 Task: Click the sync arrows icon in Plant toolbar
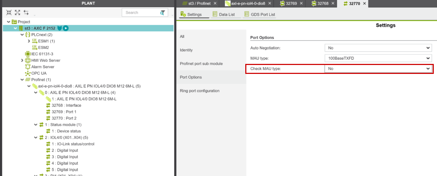pyautogui.click(x=26, y=12)
